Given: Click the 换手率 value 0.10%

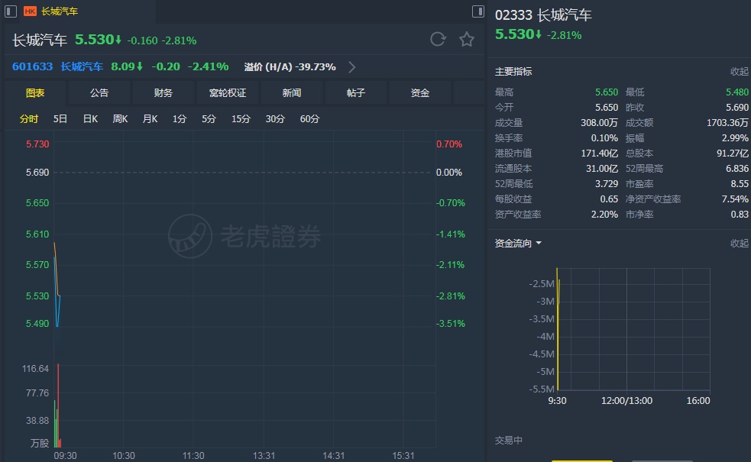Looking at the screenshot, I should tap(604, 138).
